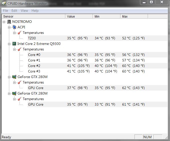Collapse the ACPI node
This screenshot has height=141, width=170.
coord(9,27)
